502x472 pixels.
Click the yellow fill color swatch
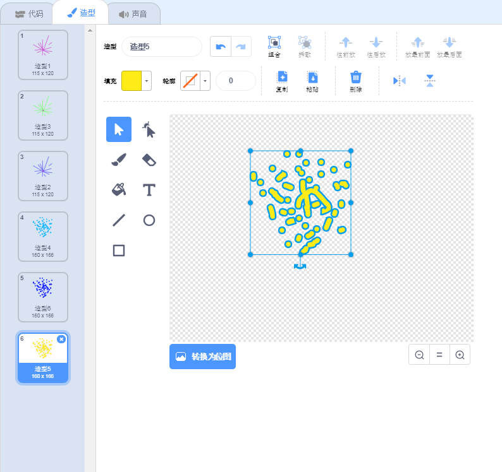tap(131, 81)
